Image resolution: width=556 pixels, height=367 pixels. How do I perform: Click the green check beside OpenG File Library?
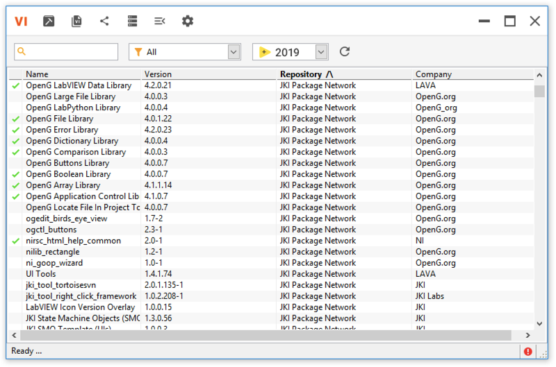15,119
